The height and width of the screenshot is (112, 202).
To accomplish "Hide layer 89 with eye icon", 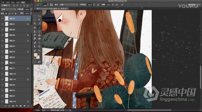I will tap(2, 30).
